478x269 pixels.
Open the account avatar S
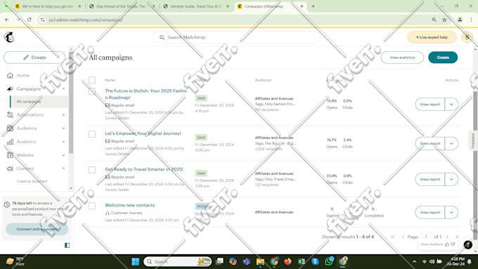click(x=467, y=37)
